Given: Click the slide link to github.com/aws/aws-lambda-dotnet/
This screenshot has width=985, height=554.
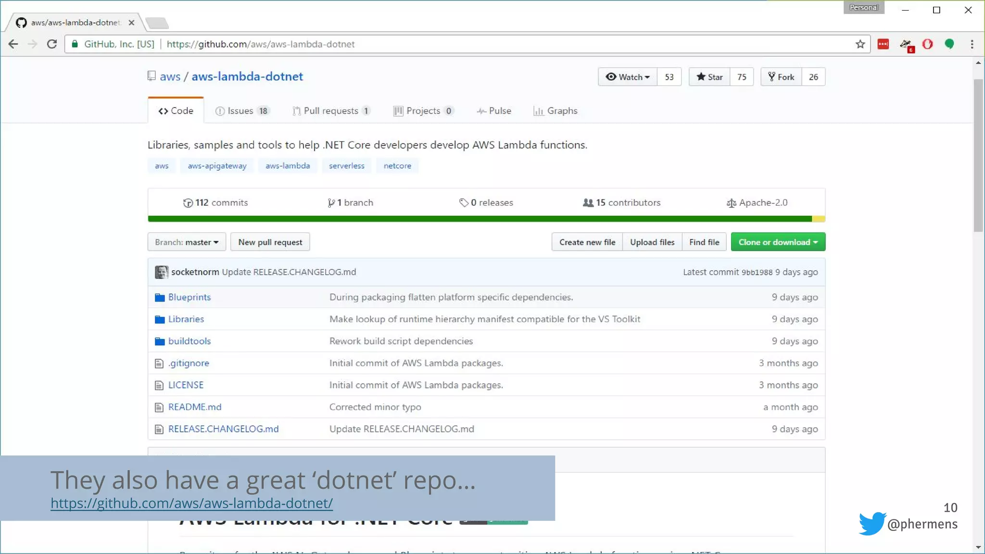Looking at the screenshot, I should pos(191,503).
